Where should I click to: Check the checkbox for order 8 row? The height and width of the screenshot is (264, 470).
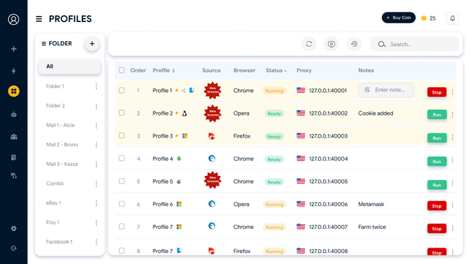[122, 250]
